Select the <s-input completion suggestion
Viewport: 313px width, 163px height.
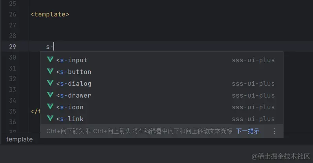pyautogui.click(x=162, y=60)
